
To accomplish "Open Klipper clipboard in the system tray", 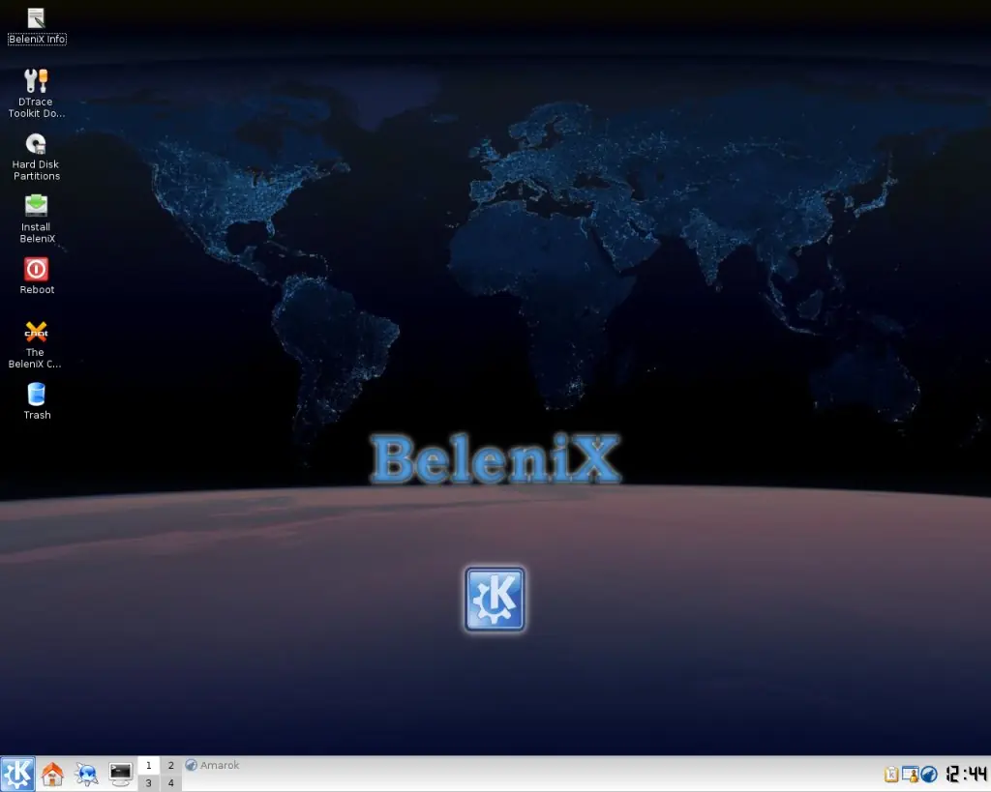I will pyautogui.click(x=891, y=775).
